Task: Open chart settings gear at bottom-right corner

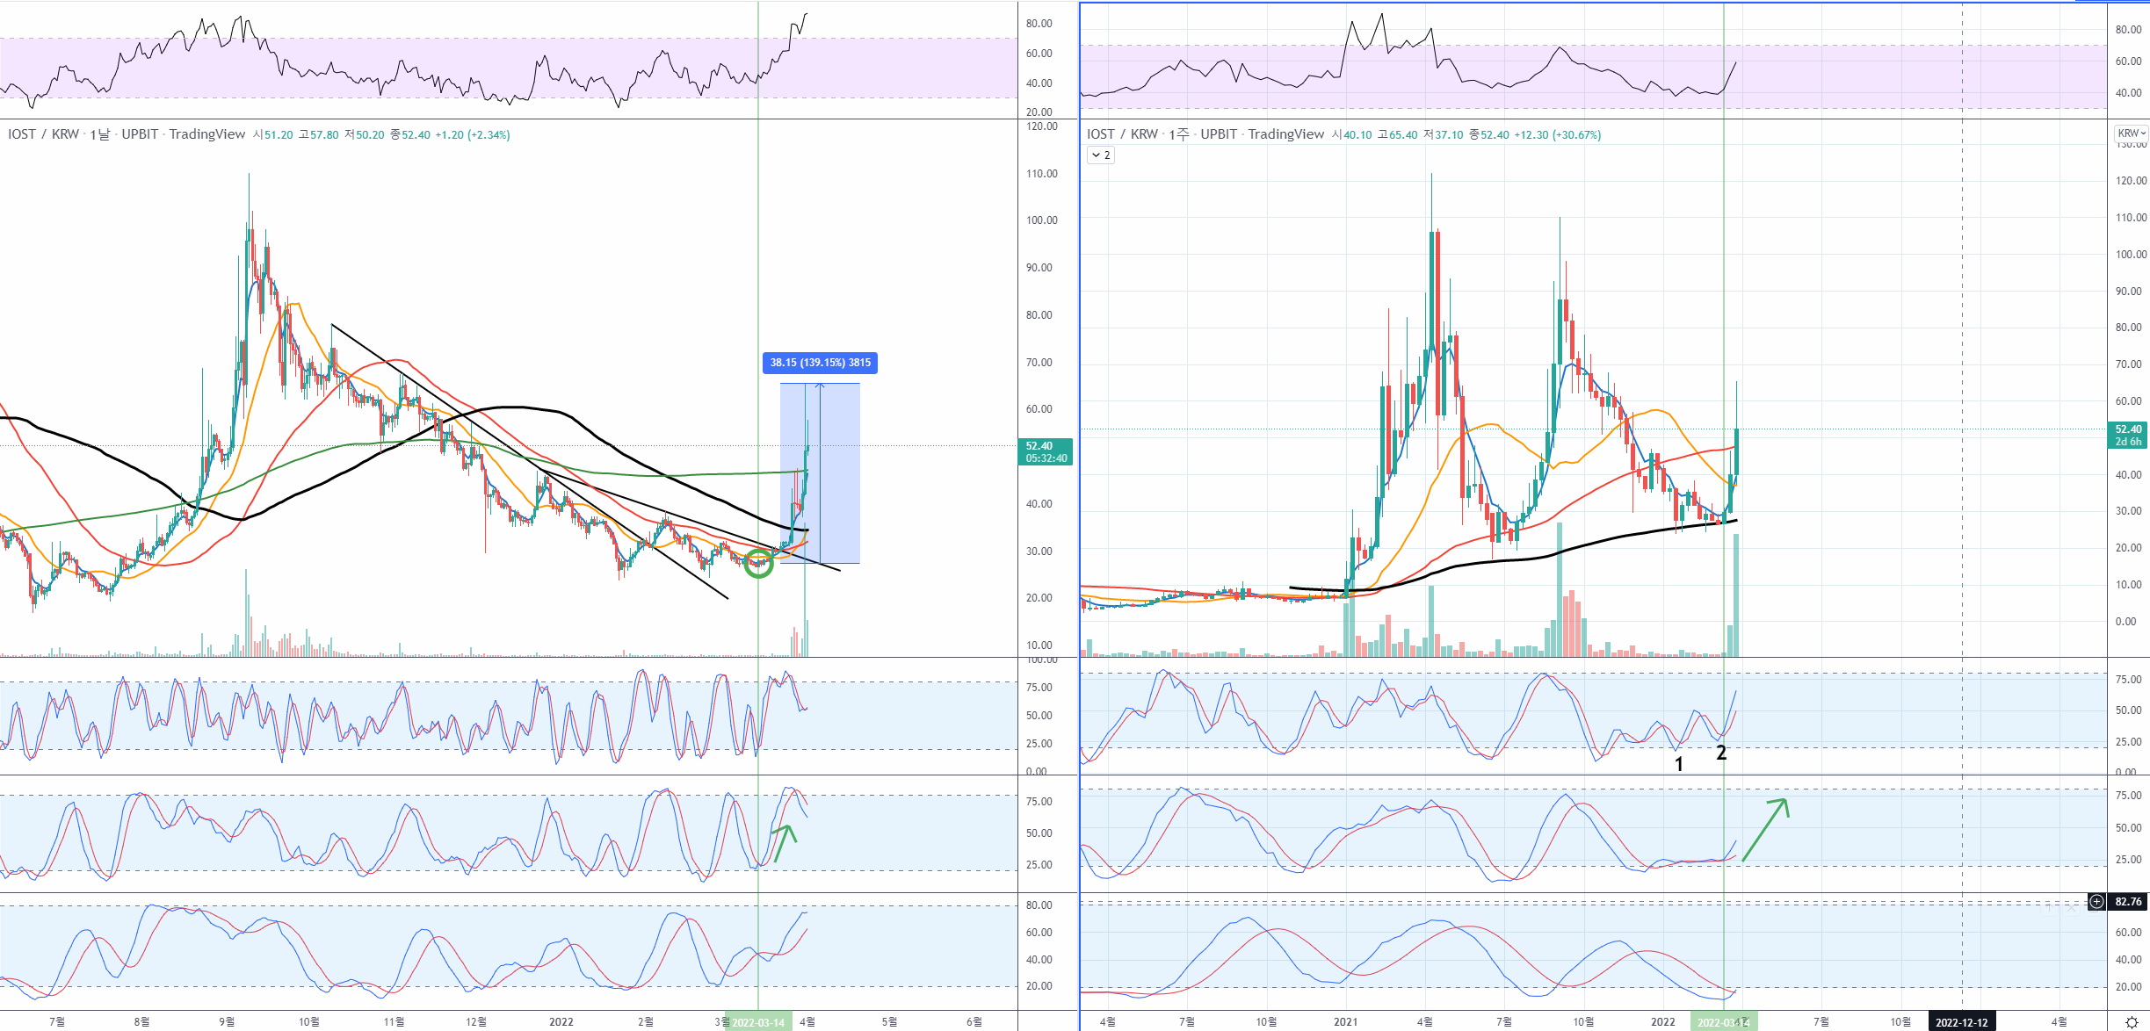Action: pos(2132,1022)
